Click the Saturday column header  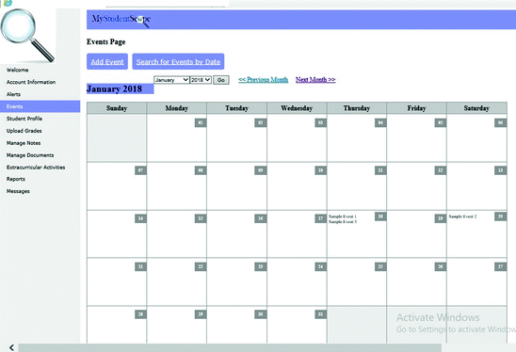click(476, 108)
